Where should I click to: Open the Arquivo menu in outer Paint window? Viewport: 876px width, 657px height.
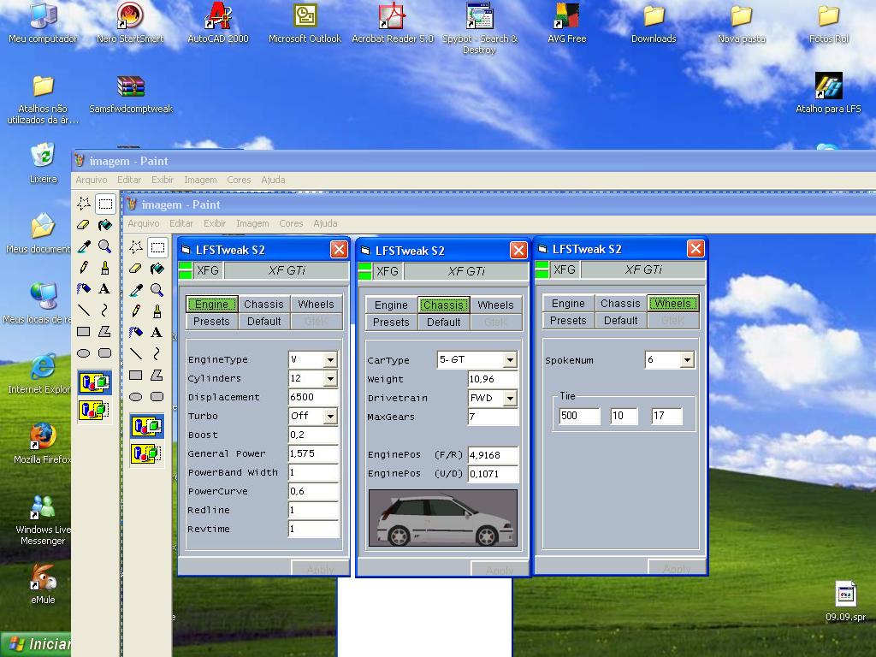[91, 180]
